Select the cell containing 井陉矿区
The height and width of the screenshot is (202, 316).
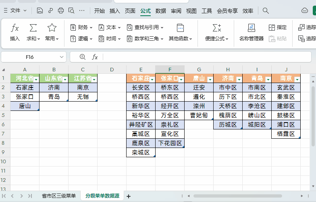(141, 125)
